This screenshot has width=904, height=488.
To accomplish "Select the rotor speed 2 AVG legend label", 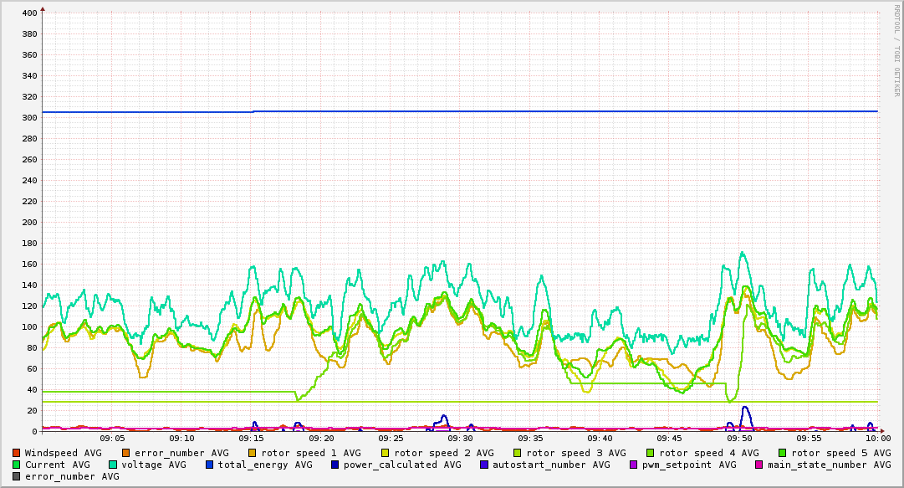I will [443, 453].
